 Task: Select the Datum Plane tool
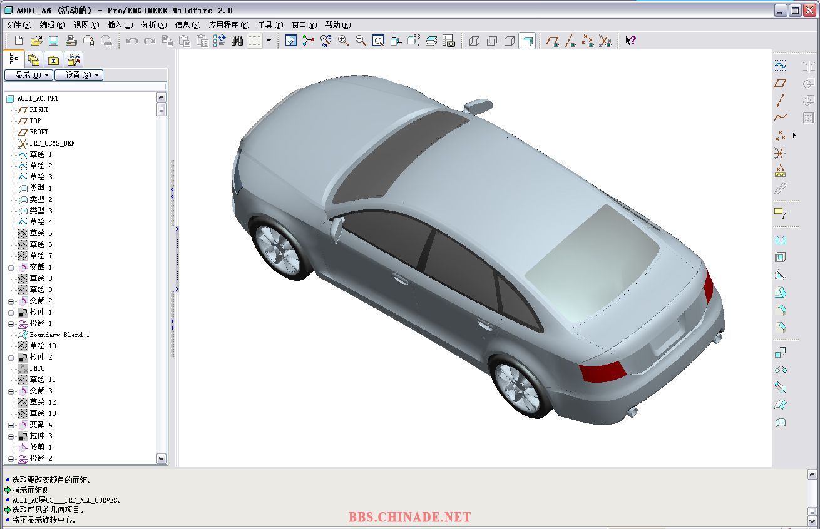tap(780, 83)
